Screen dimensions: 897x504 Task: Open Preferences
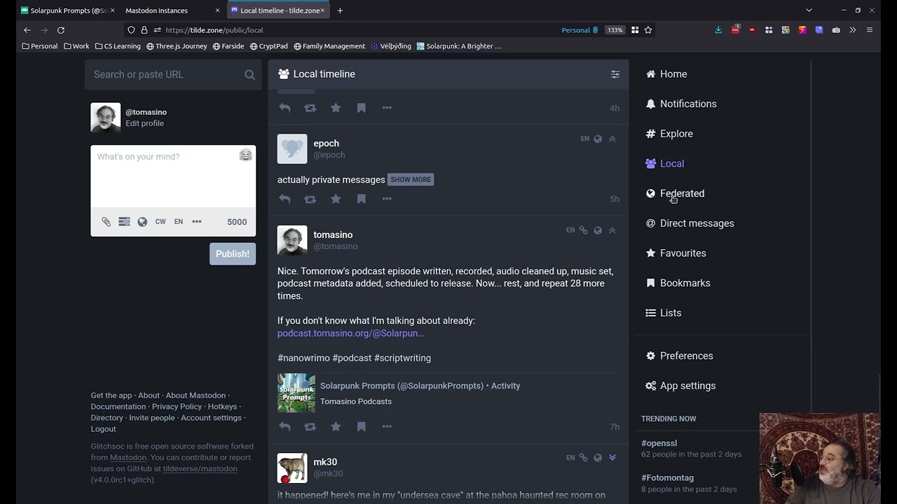click(679, 356)
